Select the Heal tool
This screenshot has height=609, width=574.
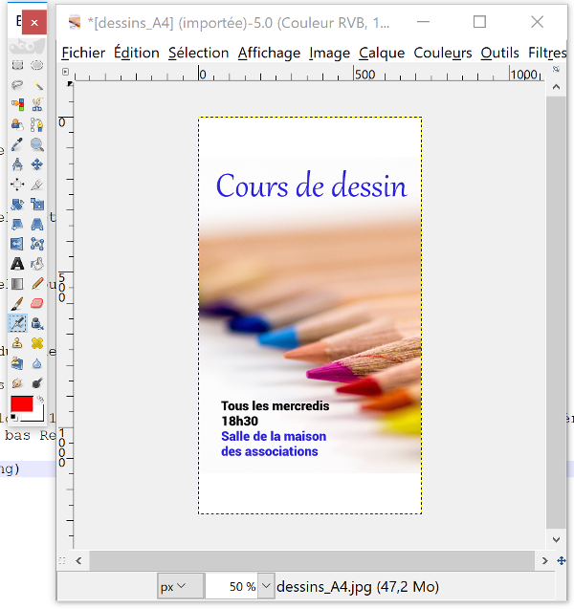(x=37, y=343)
